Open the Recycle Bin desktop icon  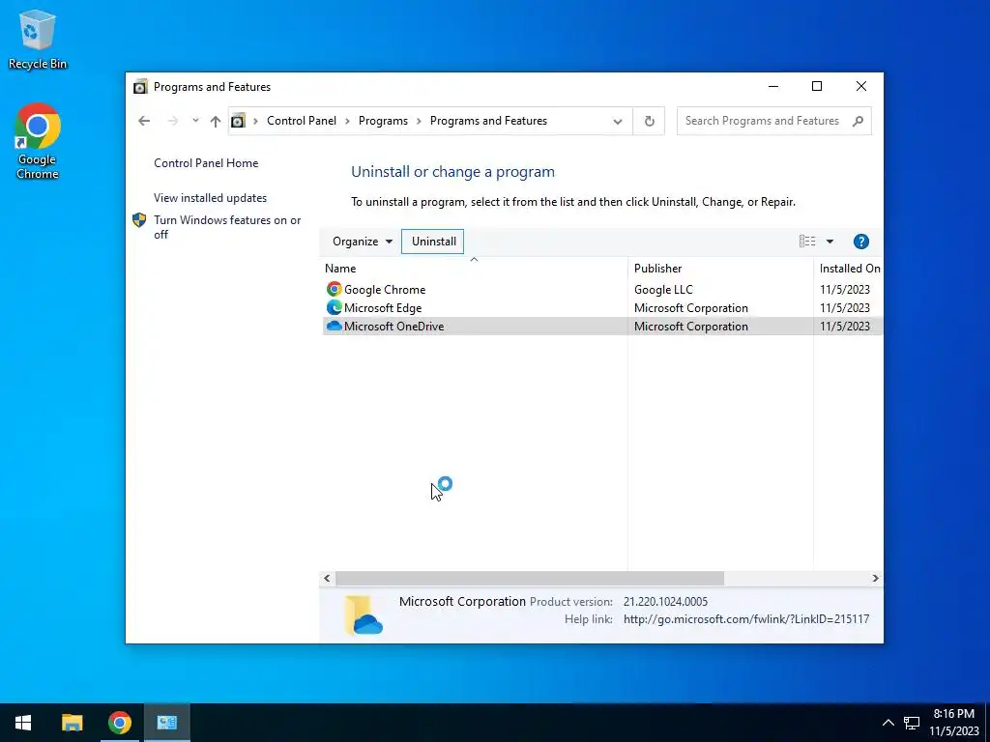[x=38, y=39]
